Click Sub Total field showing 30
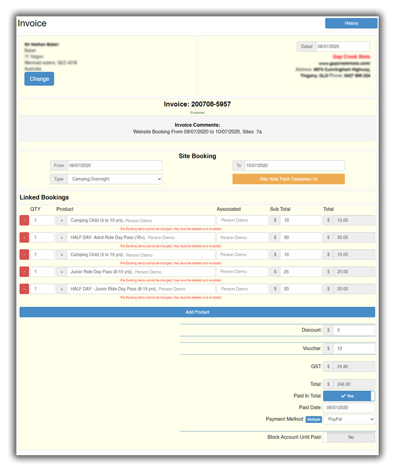This screenshot has height=476, width=395. 301,237
